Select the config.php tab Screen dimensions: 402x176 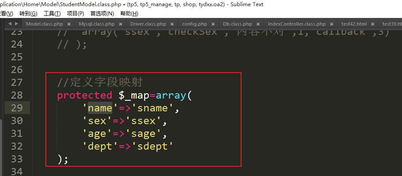[194, 24]
